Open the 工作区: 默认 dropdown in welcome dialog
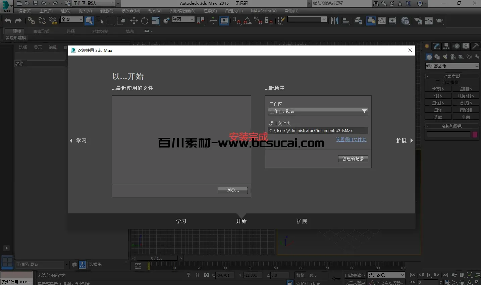The height and width of the screenshot is (285, 481). [x=318, y=111]
